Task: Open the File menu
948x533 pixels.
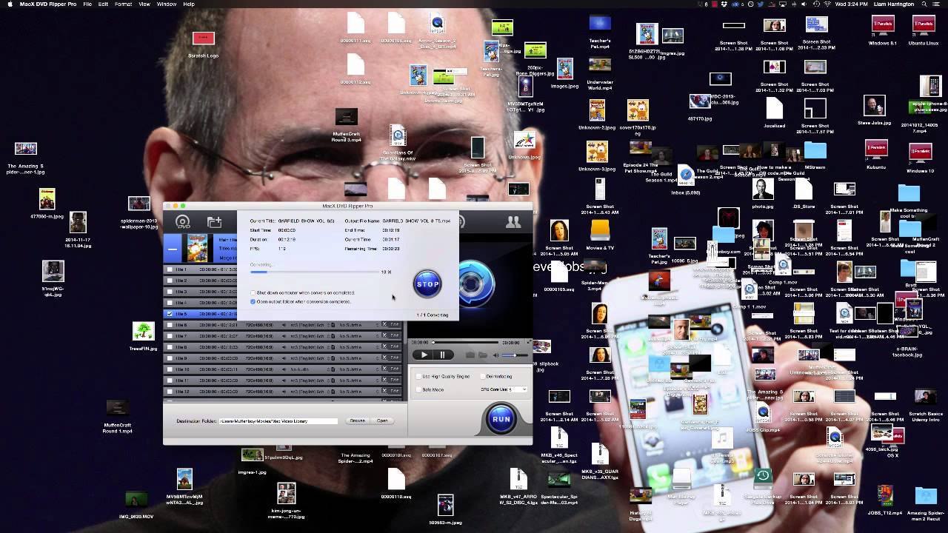Action: 87,4
